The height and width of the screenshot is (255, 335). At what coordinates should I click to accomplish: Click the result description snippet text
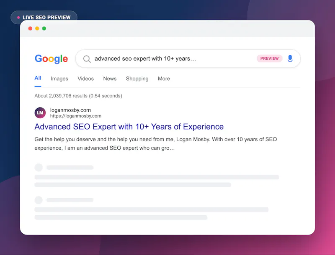(155, 143)
